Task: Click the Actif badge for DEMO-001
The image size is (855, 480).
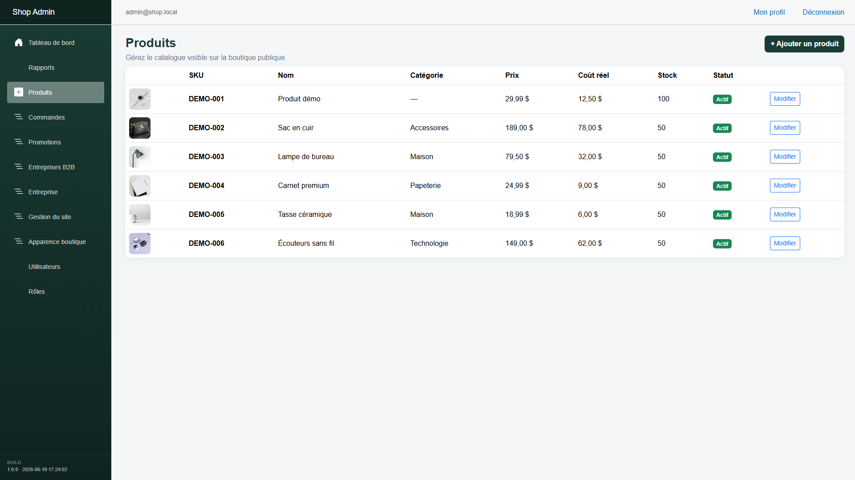Action: (x=722, y=100)
